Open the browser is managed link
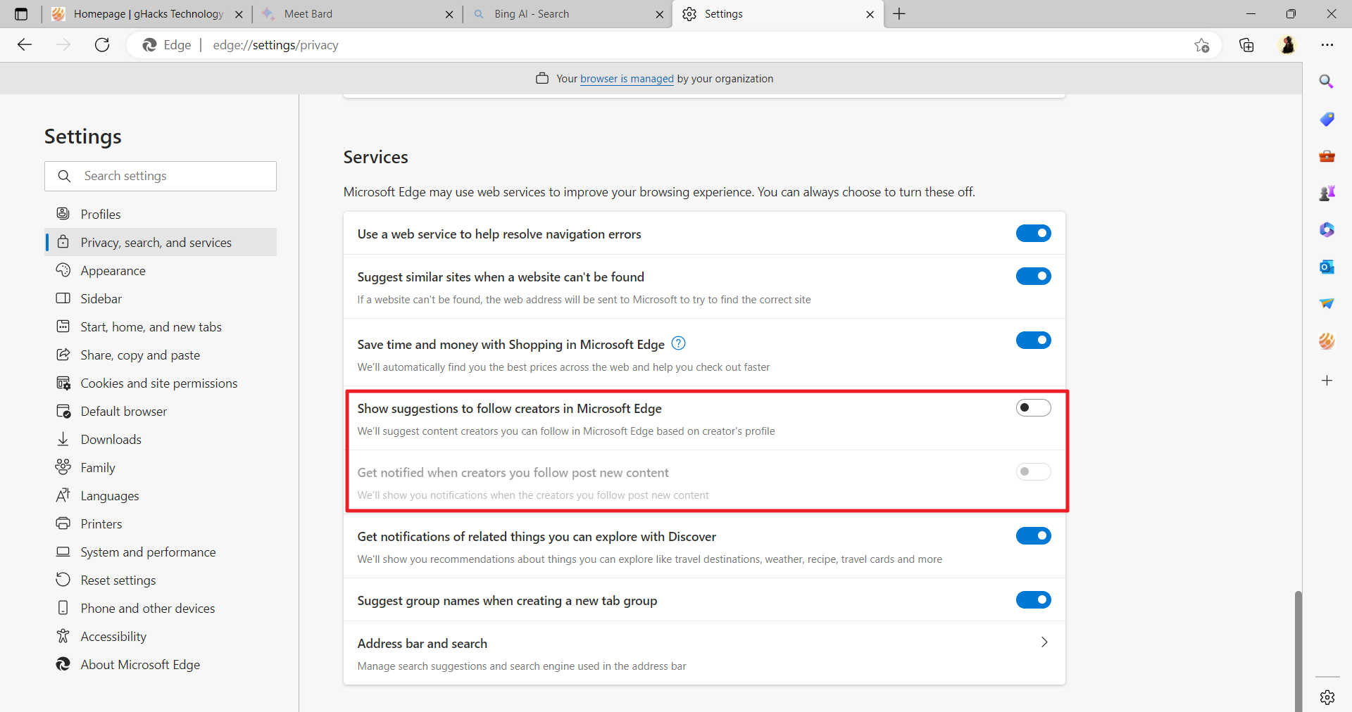 [x=627, y=79]
